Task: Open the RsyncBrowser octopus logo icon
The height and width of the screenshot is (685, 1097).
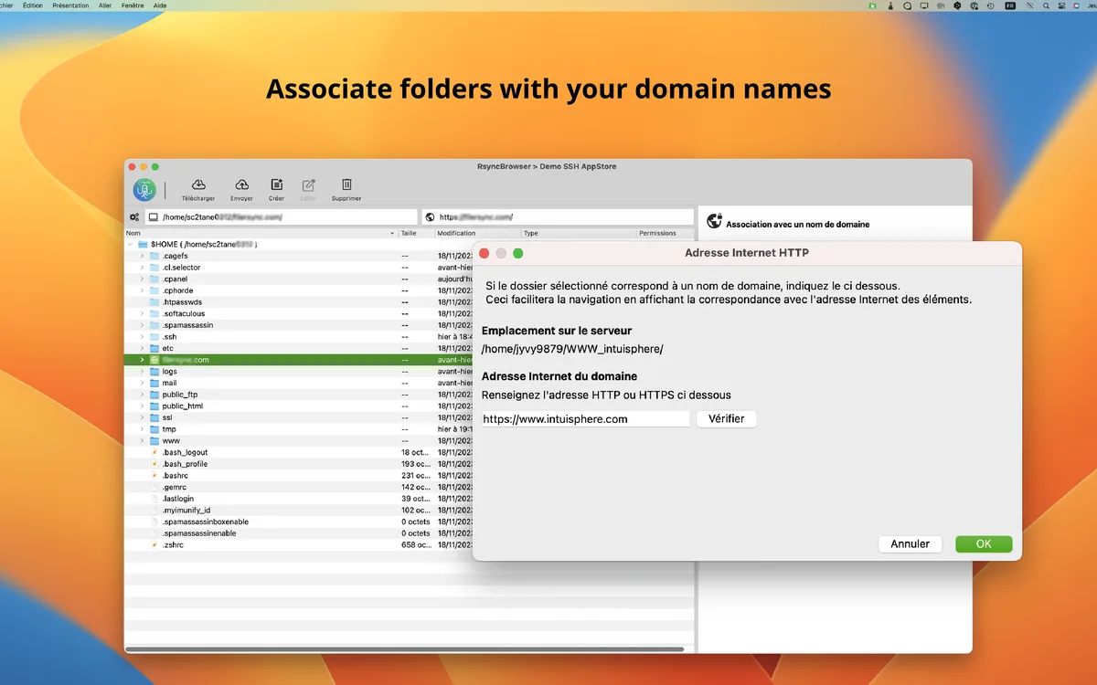Action: (144, 190)
